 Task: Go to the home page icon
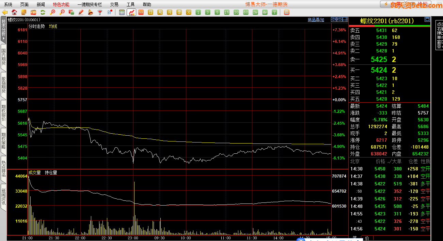coord(15,12)
